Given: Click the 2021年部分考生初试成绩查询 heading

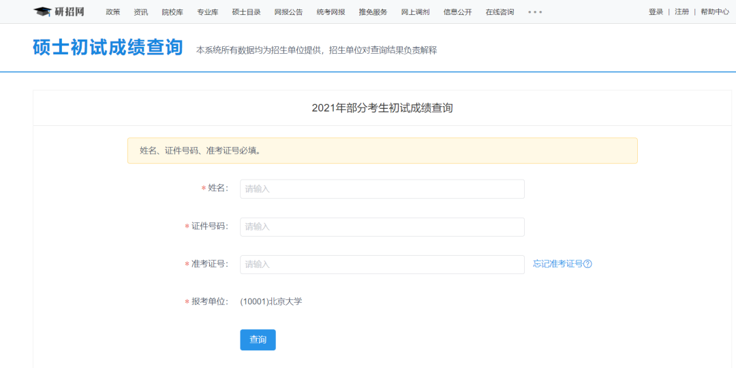Looking at the screenshot, I should 382,108.
